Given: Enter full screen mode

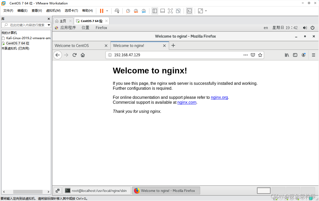Looking at the screenshot, I should coord(170,11).
